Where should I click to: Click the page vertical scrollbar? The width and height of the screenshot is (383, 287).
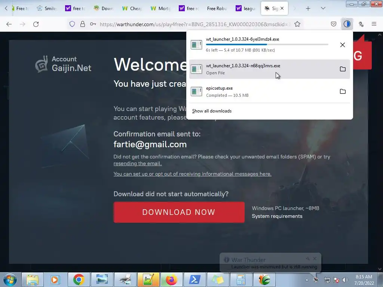click(380, 151)
